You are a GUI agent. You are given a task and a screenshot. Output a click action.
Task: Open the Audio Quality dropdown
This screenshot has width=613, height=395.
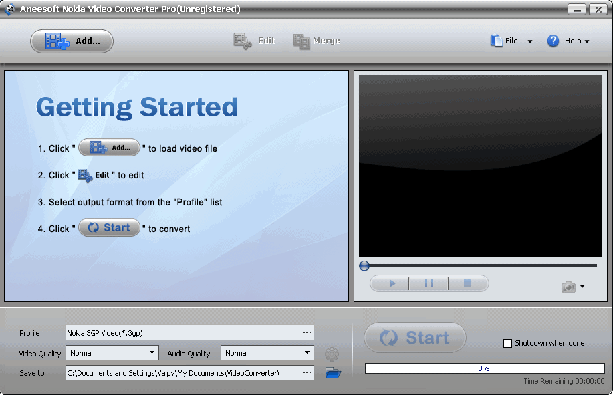[x=306, y=352]
